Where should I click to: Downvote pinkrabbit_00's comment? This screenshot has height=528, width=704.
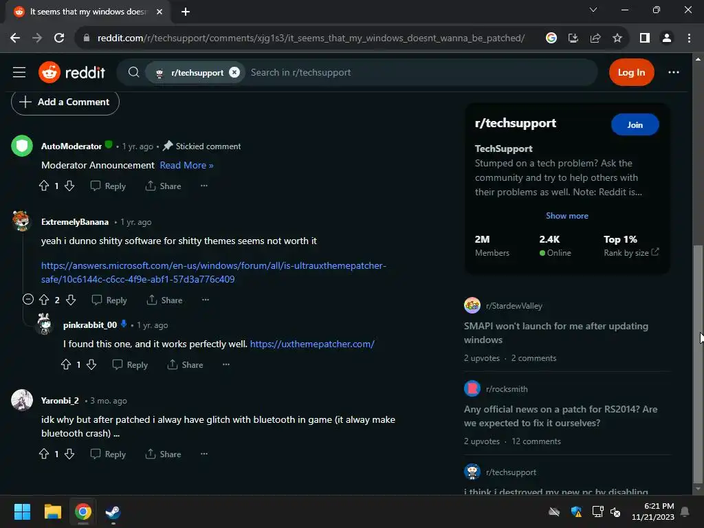click(x=91, y=364)
